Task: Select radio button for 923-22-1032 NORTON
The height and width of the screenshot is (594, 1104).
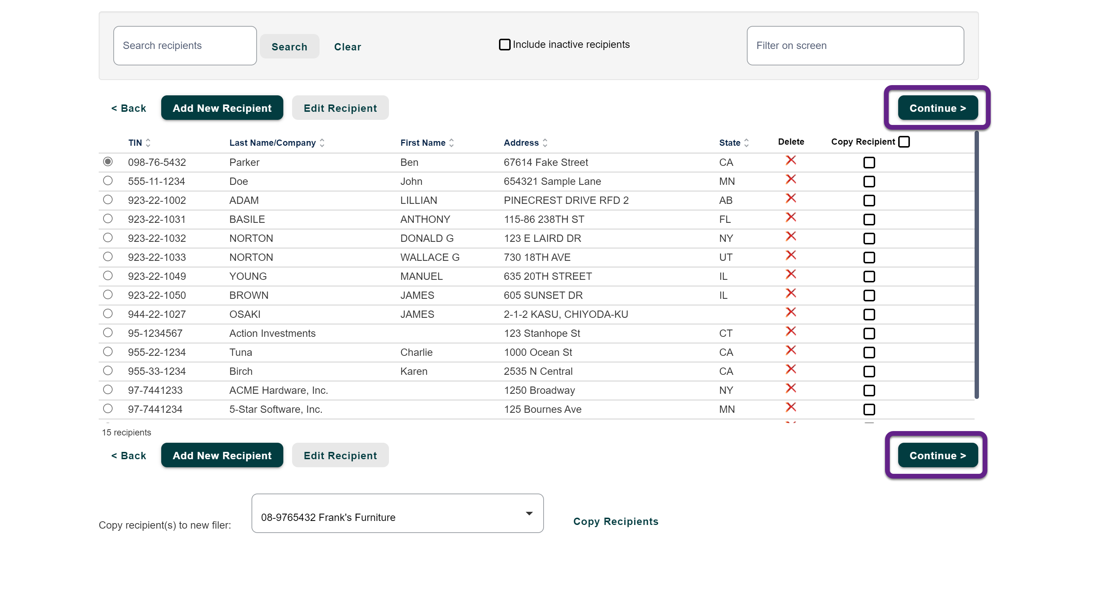Action: click(x=108, y=238)
